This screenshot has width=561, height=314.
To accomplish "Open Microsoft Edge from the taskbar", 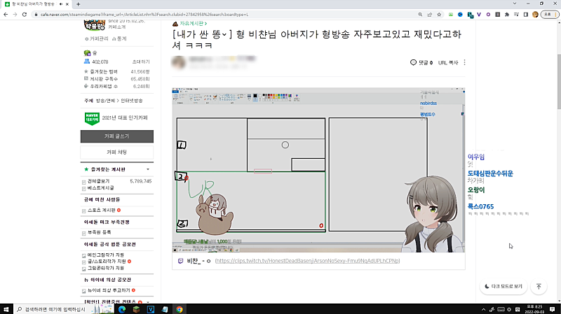I will coord(121,308).
